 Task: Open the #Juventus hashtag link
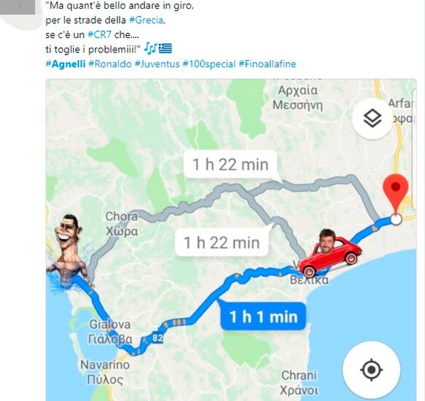(157, 64)
